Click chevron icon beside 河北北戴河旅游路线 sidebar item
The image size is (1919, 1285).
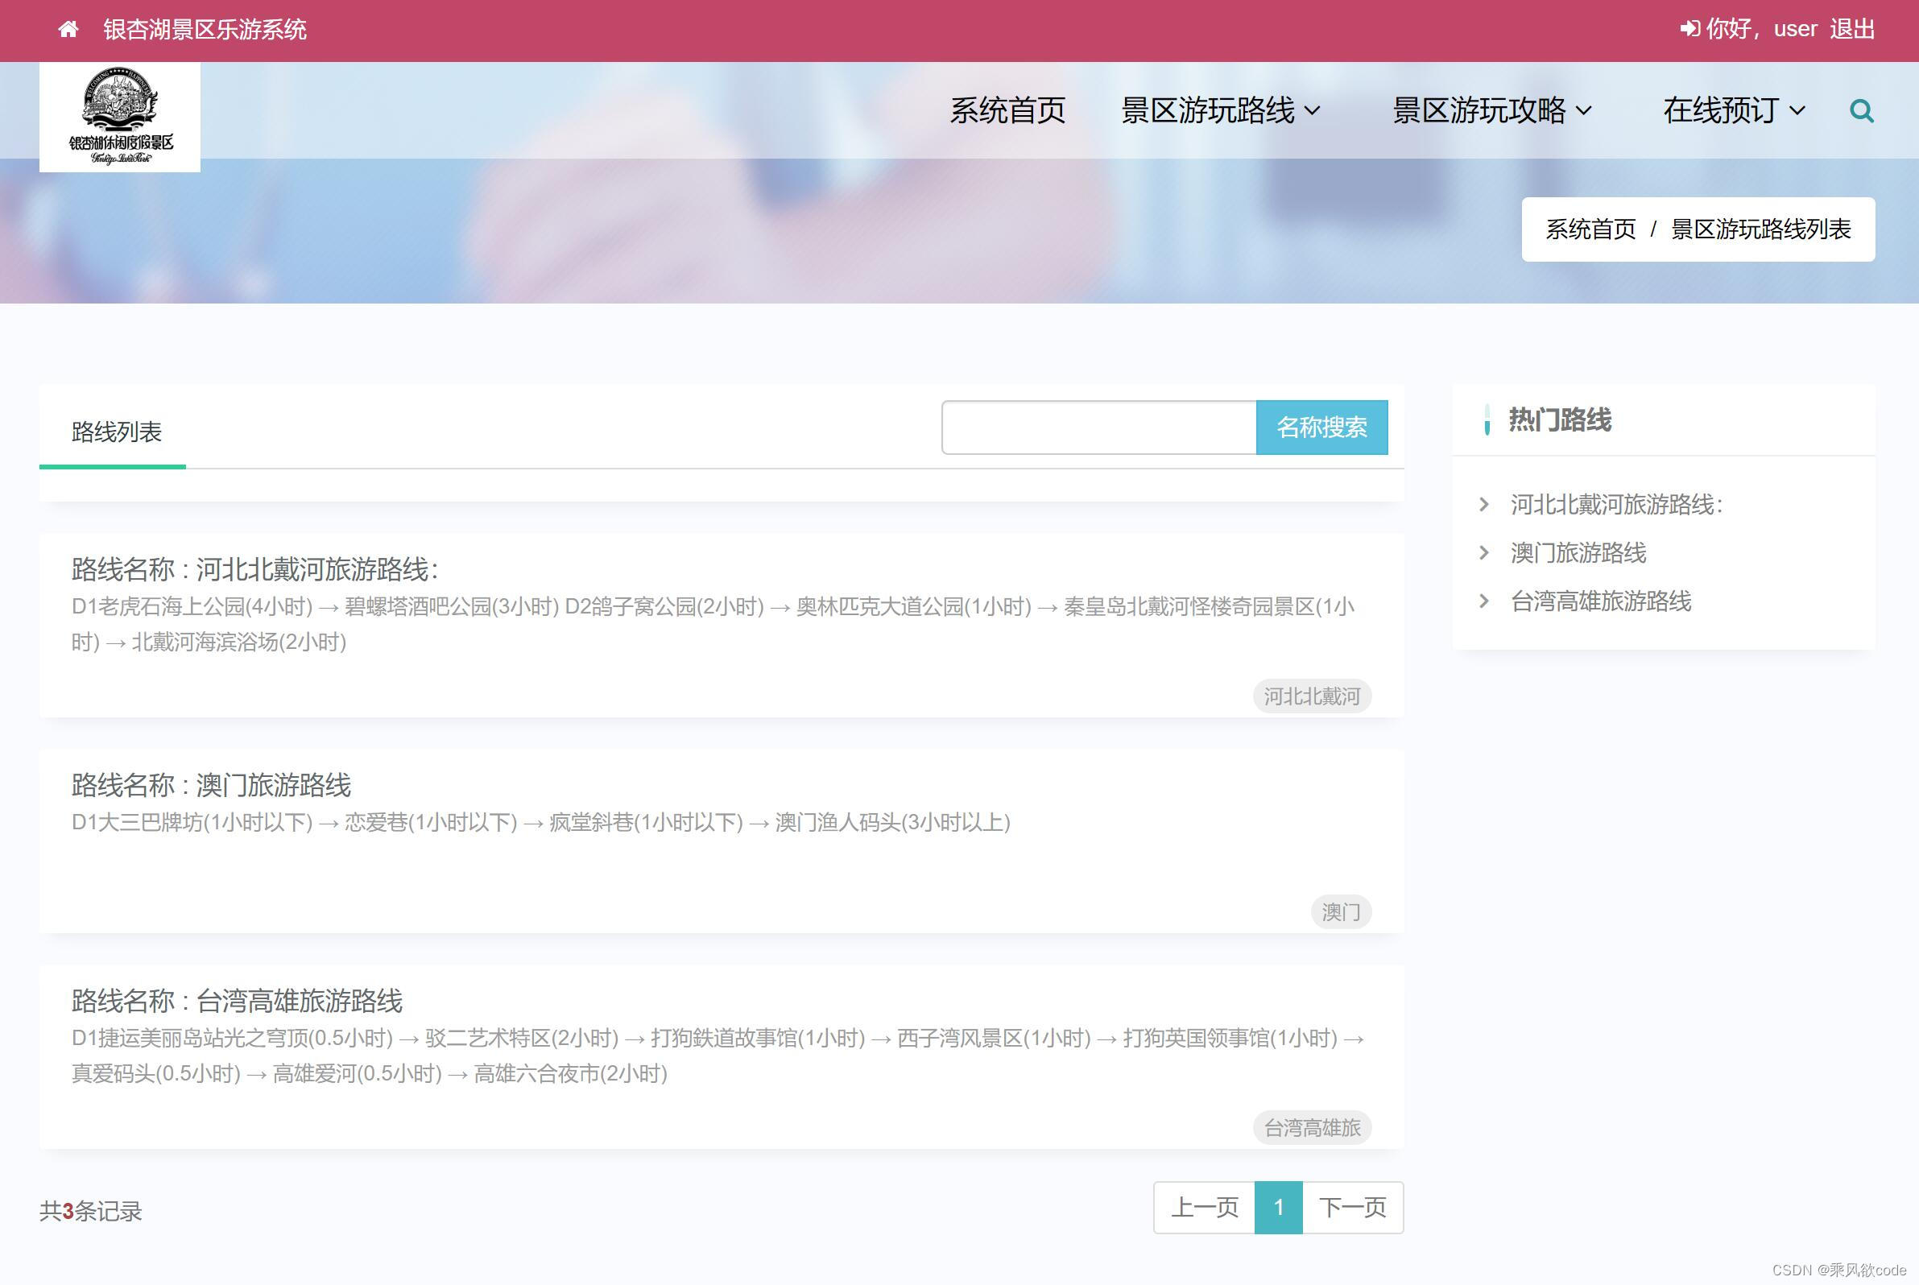1483,505
